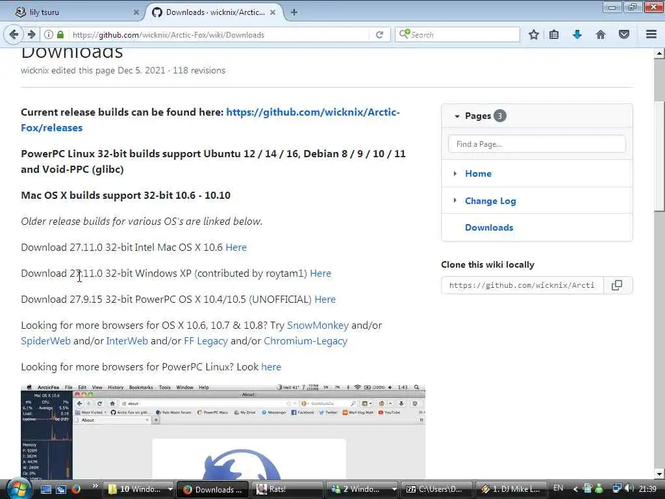Copy the wiki clone URL
Viewport: 665px width, 499px height.
(x=617, y=285)
